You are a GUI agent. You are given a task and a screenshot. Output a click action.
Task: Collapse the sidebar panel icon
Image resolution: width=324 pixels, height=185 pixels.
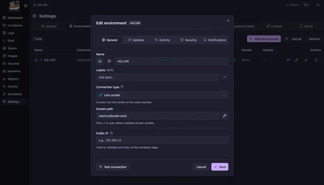(x=26, y=6)
